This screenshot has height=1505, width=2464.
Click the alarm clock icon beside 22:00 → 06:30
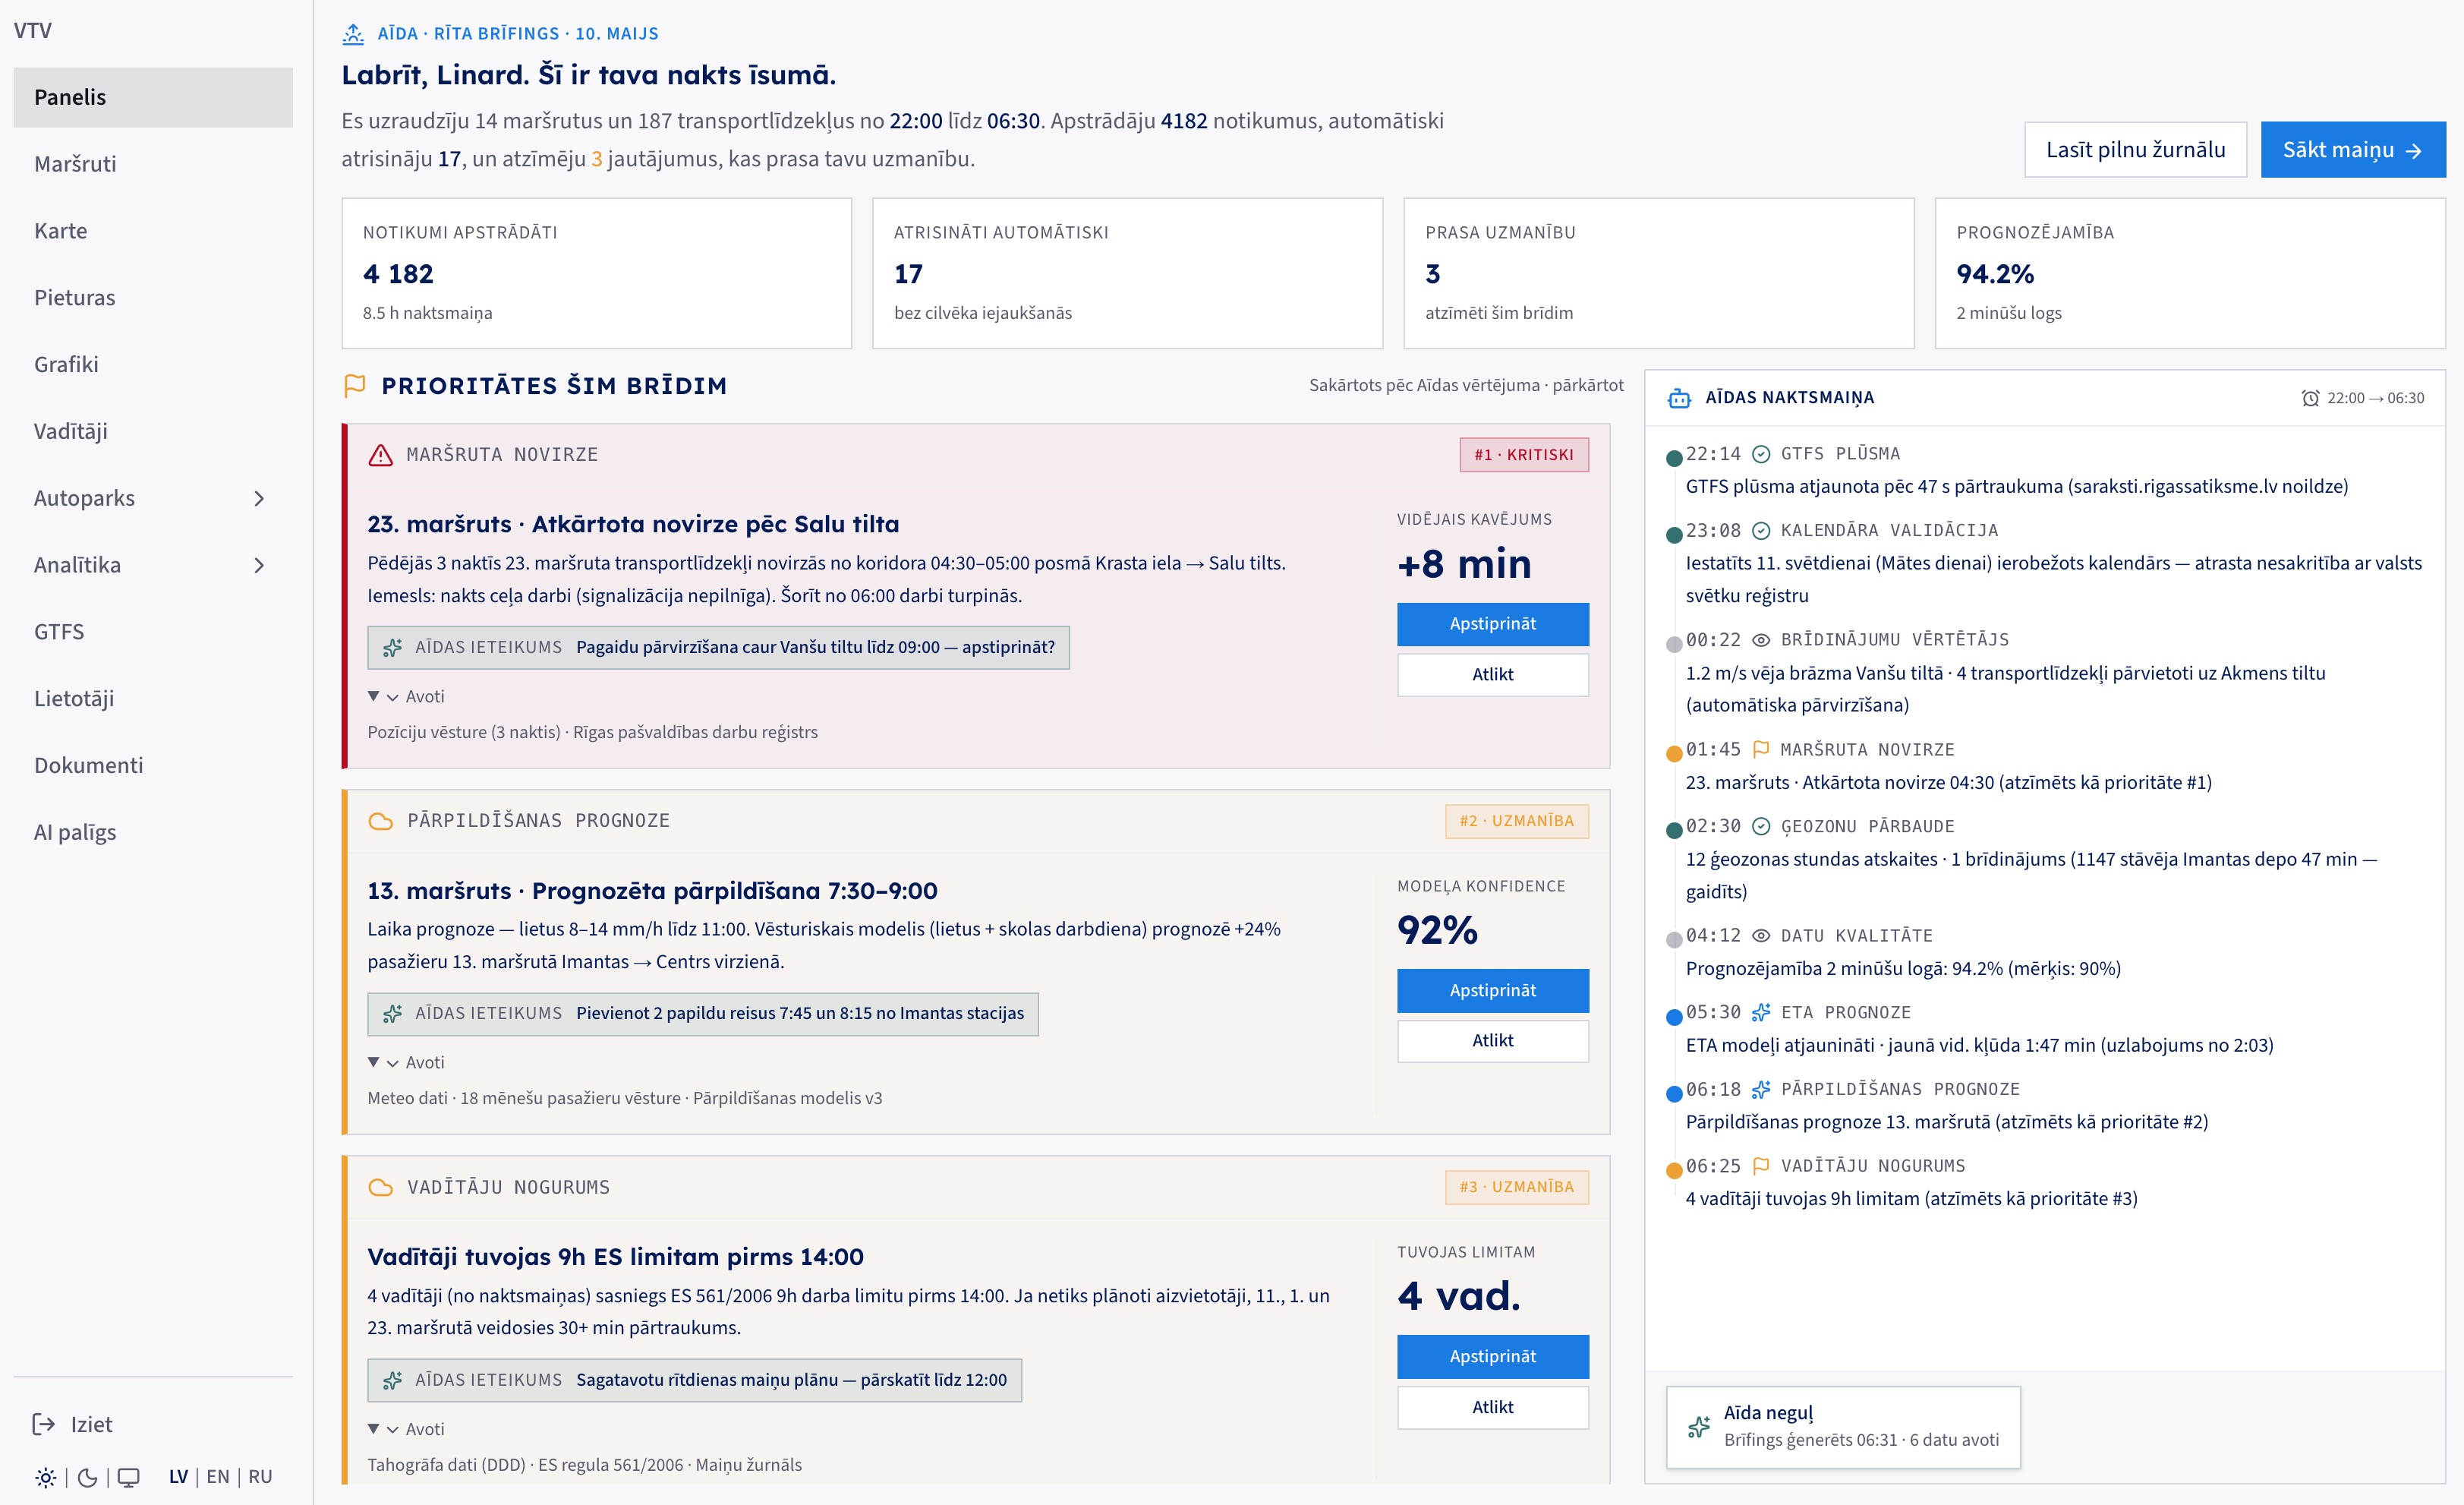(x=2310, y=398)
